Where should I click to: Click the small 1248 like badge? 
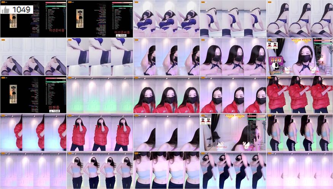tap(54, 111)
